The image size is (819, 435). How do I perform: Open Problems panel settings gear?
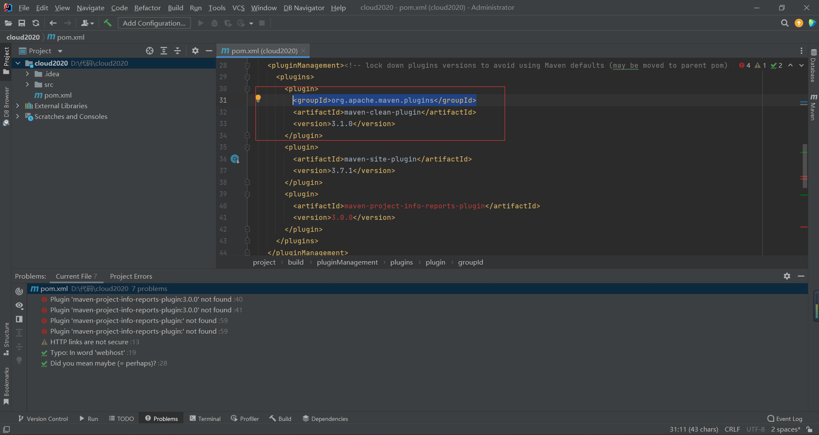(787, 276)
